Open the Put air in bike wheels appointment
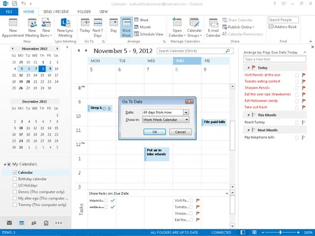Viewport: 315px width, 236px height. (x=157, y=154)
